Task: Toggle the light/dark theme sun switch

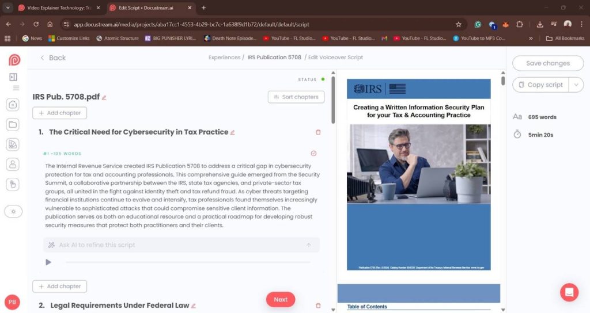Action: click(13, 212)
